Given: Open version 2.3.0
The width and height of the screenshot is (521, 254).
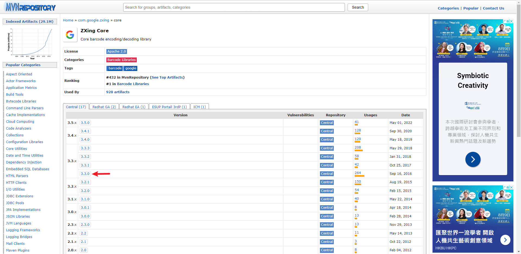Looking at the screenshot, I should pyautogui.click(x=85, y=225).
